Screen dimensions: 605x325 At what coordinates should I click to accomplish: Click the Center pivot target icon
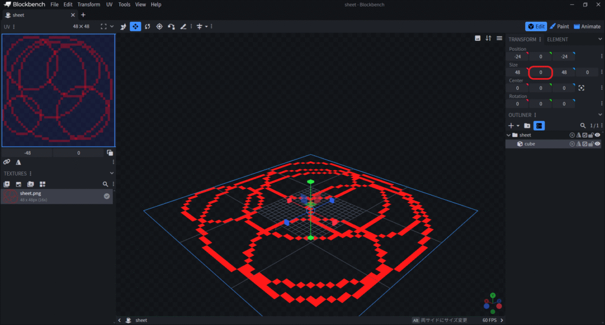click(581, 88)
